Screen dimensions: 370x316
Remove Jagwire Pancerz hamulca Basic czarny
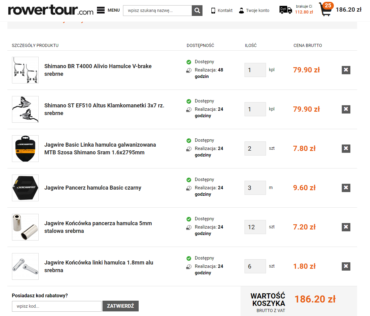[346, 188]
